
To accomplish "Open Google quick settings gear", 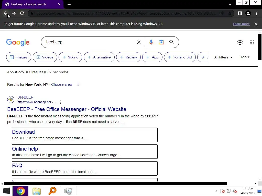I will (x=240, y=42).
